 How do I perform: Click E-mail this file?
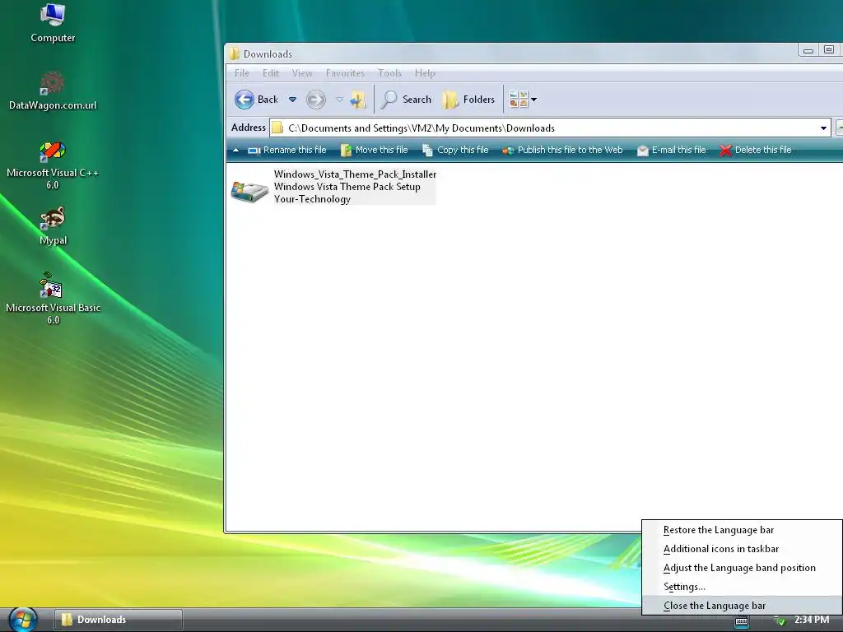click(672, 150)
